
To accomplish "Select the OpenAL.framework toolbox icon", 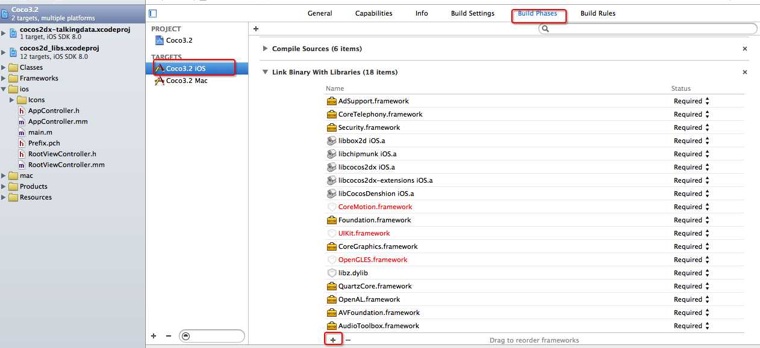I will (x=331, y=299).
